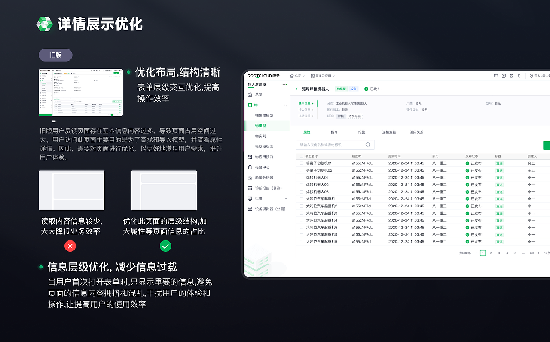Click the back arrow beside 弧焊焊接机器人
The image size is (550, 342).
(297, 89)
